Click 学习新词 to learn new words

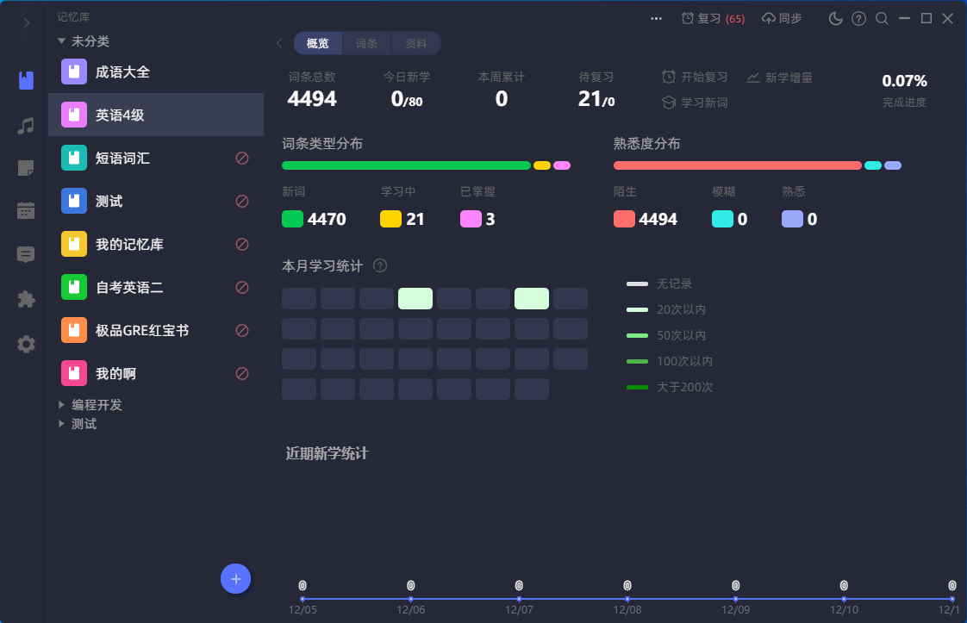coord(695,103)
